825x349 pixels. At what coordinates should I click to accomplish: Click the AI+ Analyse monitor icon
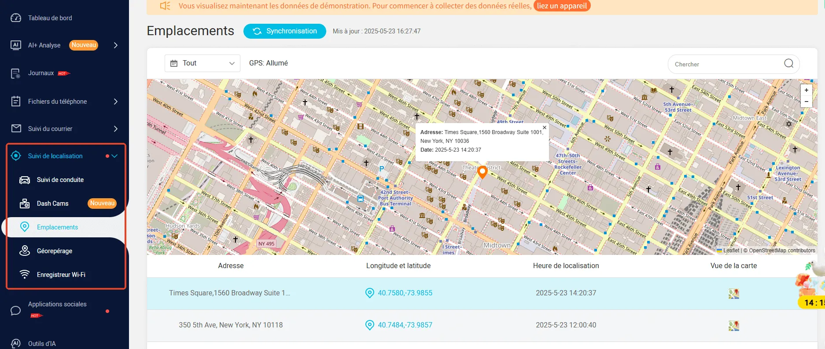click(16, 45)
